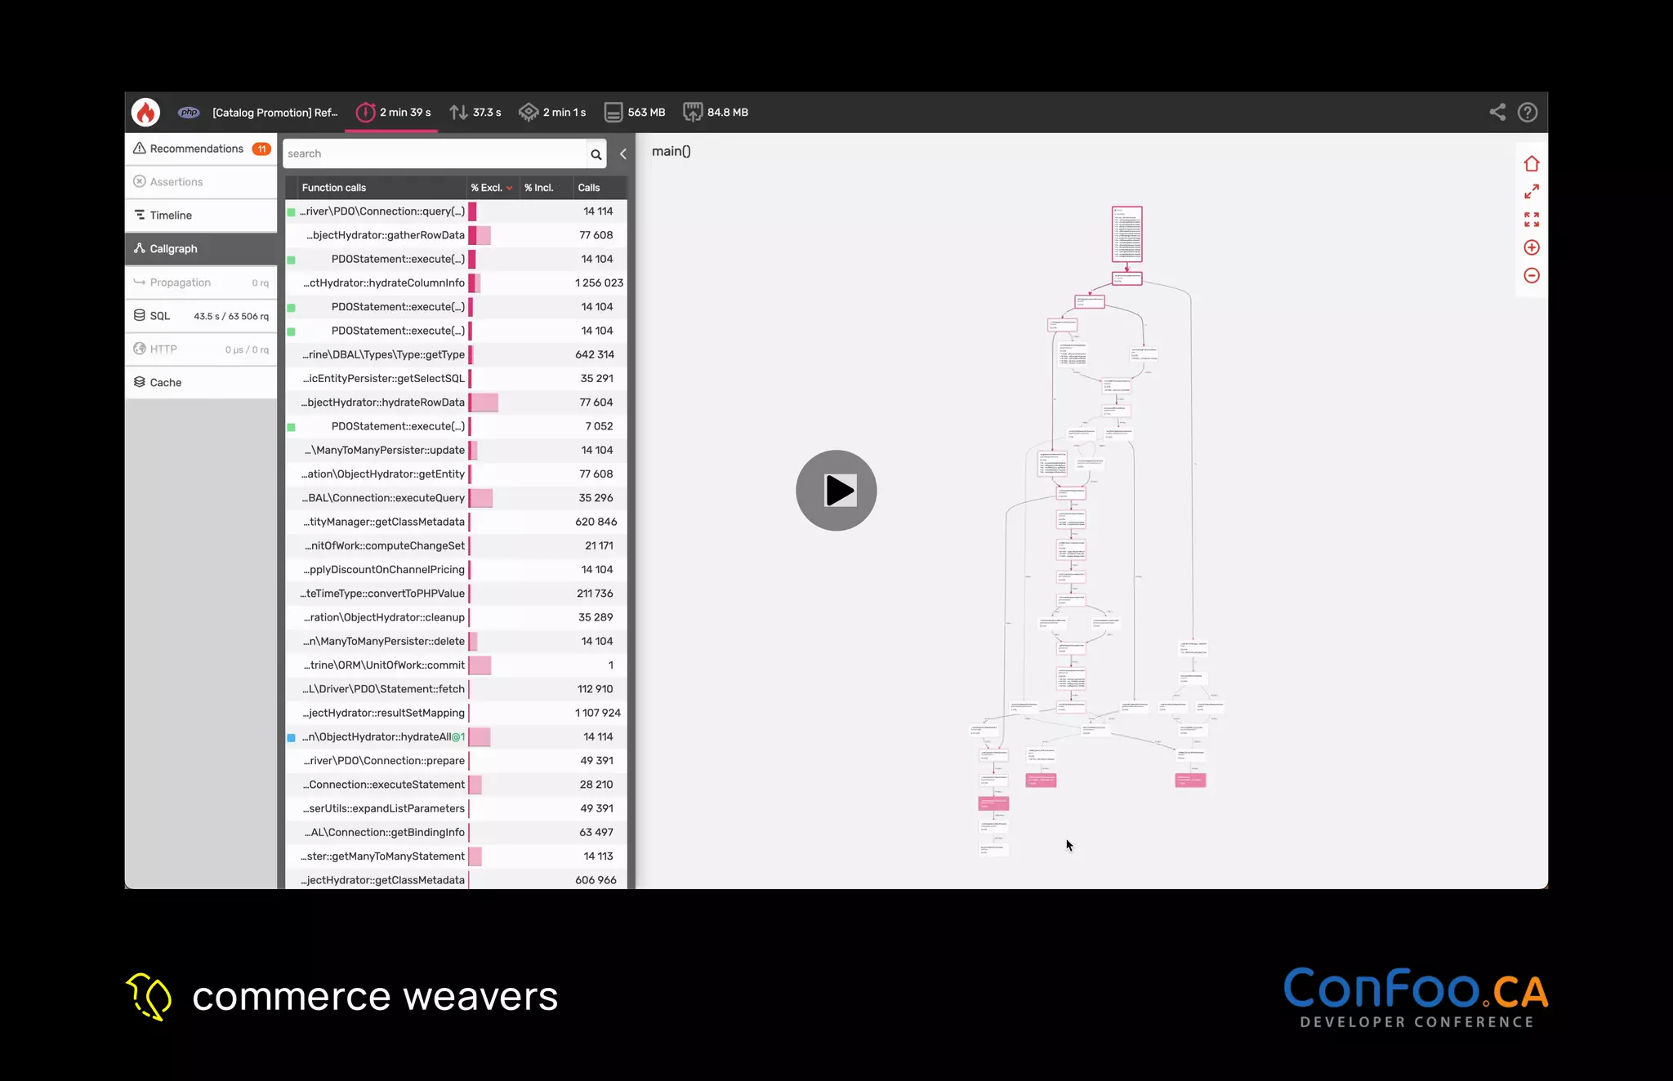Zoom out with the minus icon
Screen dimensions: 1673x1081
click(x=1531, y=275)
